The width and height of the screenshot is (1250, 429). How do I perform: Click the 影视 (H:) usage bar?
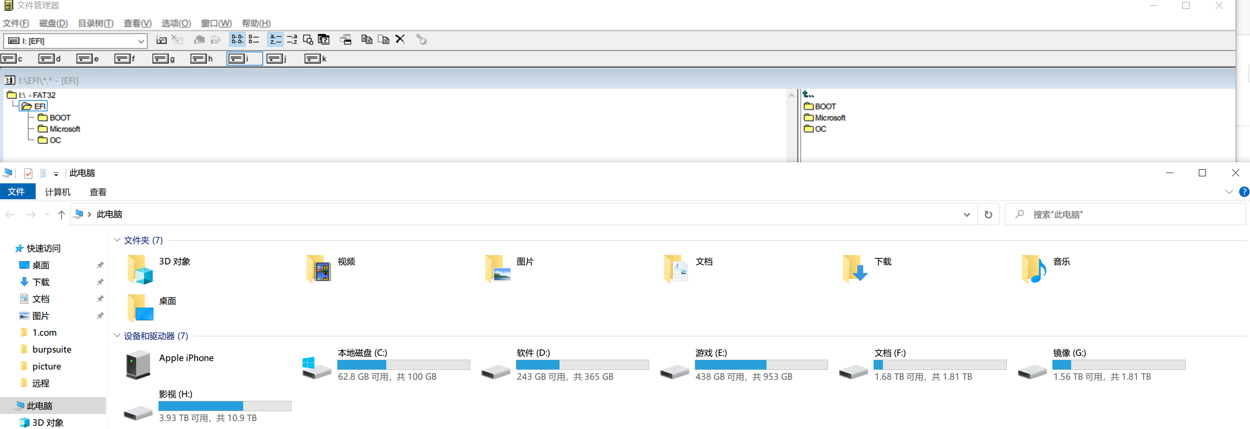pyautogui.click(x=225, y=406)
